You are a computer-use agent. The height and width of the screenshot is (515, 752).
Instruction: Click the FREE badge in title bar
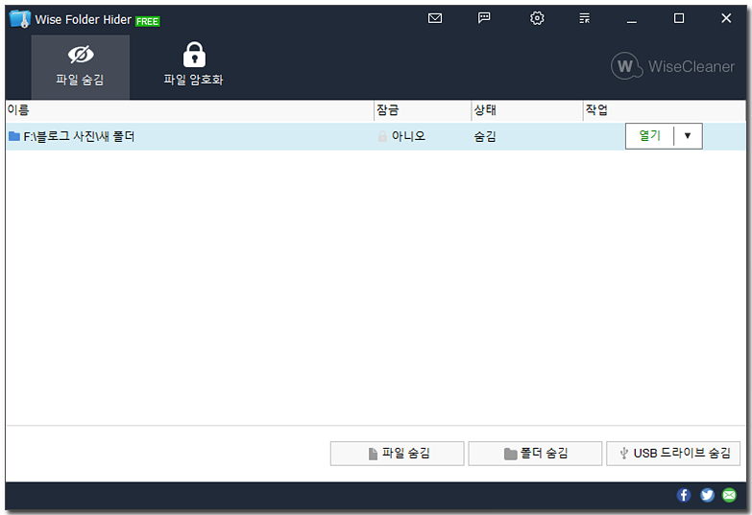[147, 21]
